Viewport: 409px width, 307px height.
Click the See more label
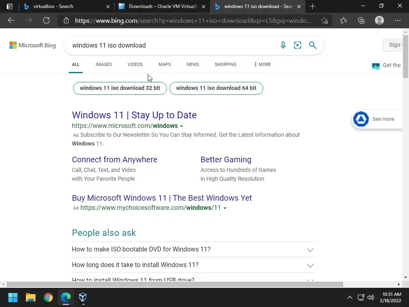[383, 119]
